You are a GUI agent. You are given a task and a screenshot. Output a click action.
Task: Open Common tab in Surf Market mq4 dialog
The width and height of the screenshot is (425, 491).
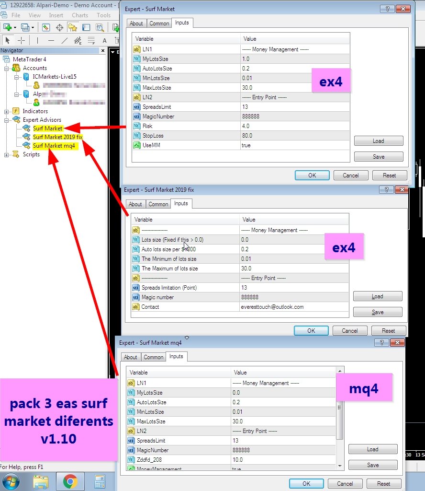click(153, 357)
